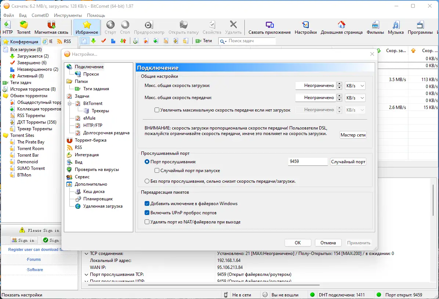Image resolution: width=439 pixels, height=299 pixels.
Task: Enable Увеличить максимальную скорость передачи checkbox
Action: pos(157,110)
